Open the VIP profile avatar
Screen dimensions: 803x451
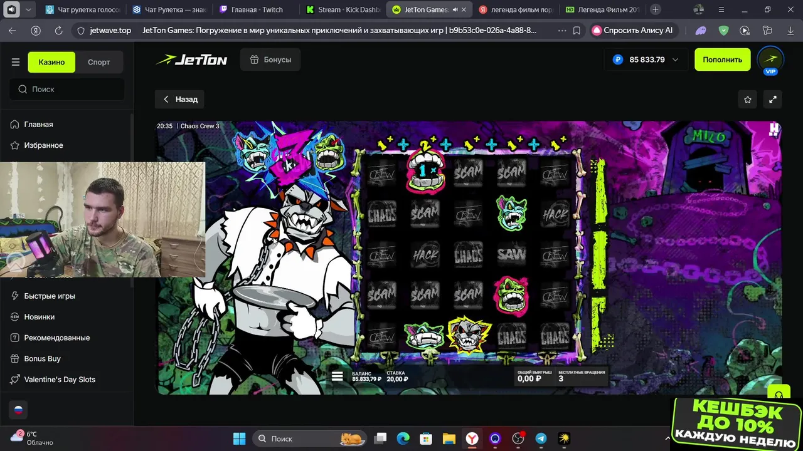(x=770, y=60)
